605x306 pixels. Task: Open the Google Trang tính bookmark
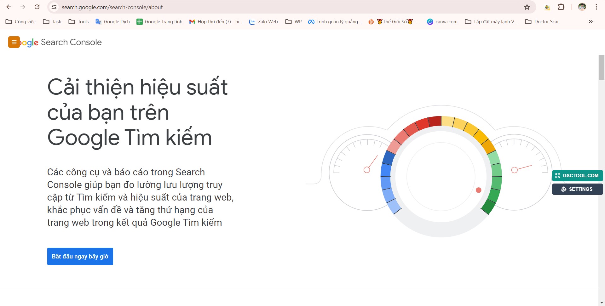[x=159, y=21]
